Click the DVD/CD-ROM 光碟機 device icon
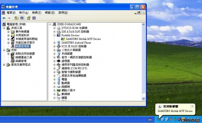The height and width of the screenshot is (123, 202). click(59, 28)
